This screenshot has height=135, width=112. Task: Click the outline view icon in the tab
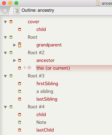[x=17, y=11]
